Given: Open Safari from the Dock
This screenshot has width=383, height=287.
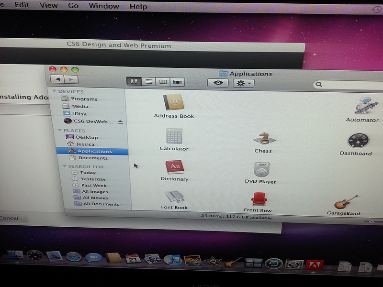Looking at the screenshot, I should click(x=74, y=257).
